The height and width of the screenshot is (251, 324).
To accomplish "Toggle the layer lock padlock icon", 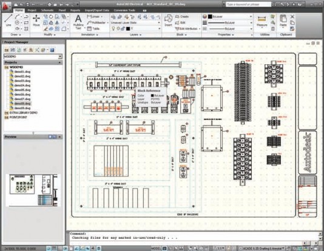I will tap(123, 28).
